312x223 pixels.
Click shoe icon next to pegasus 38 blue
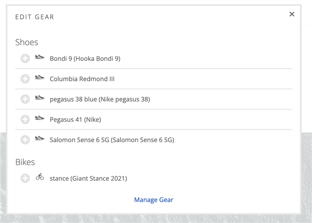[39, 98]
